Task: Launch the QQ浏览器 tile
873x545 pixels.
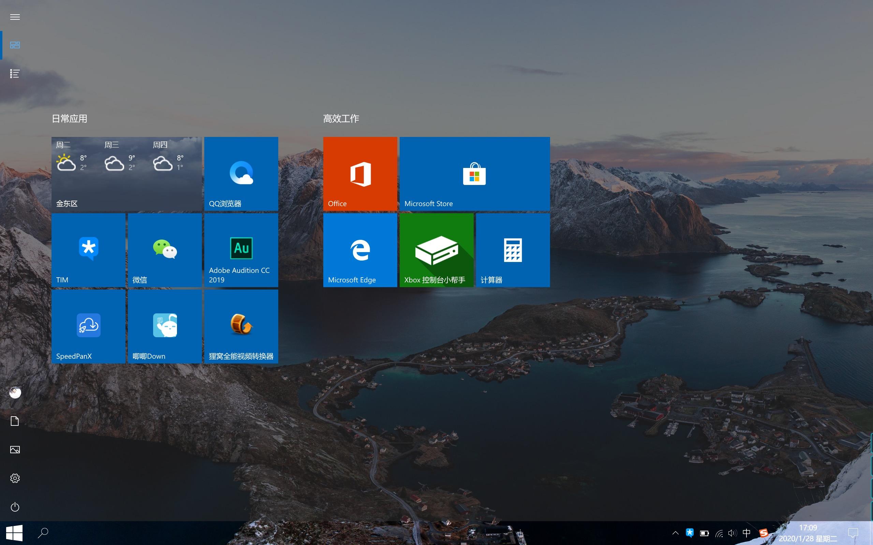Action: click(x=241, y=173)
